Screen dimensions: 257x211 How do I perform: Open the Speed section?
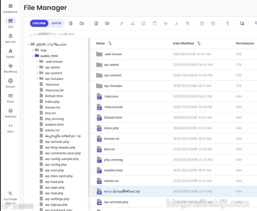[10, 53]
